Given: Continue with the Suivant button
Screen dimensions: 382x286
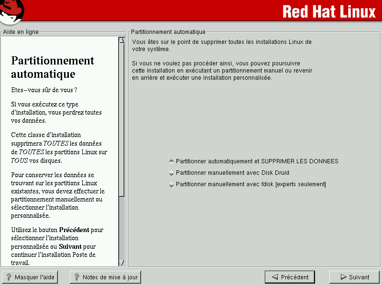Looking at the screenshot, I should [x=354, y=277].
